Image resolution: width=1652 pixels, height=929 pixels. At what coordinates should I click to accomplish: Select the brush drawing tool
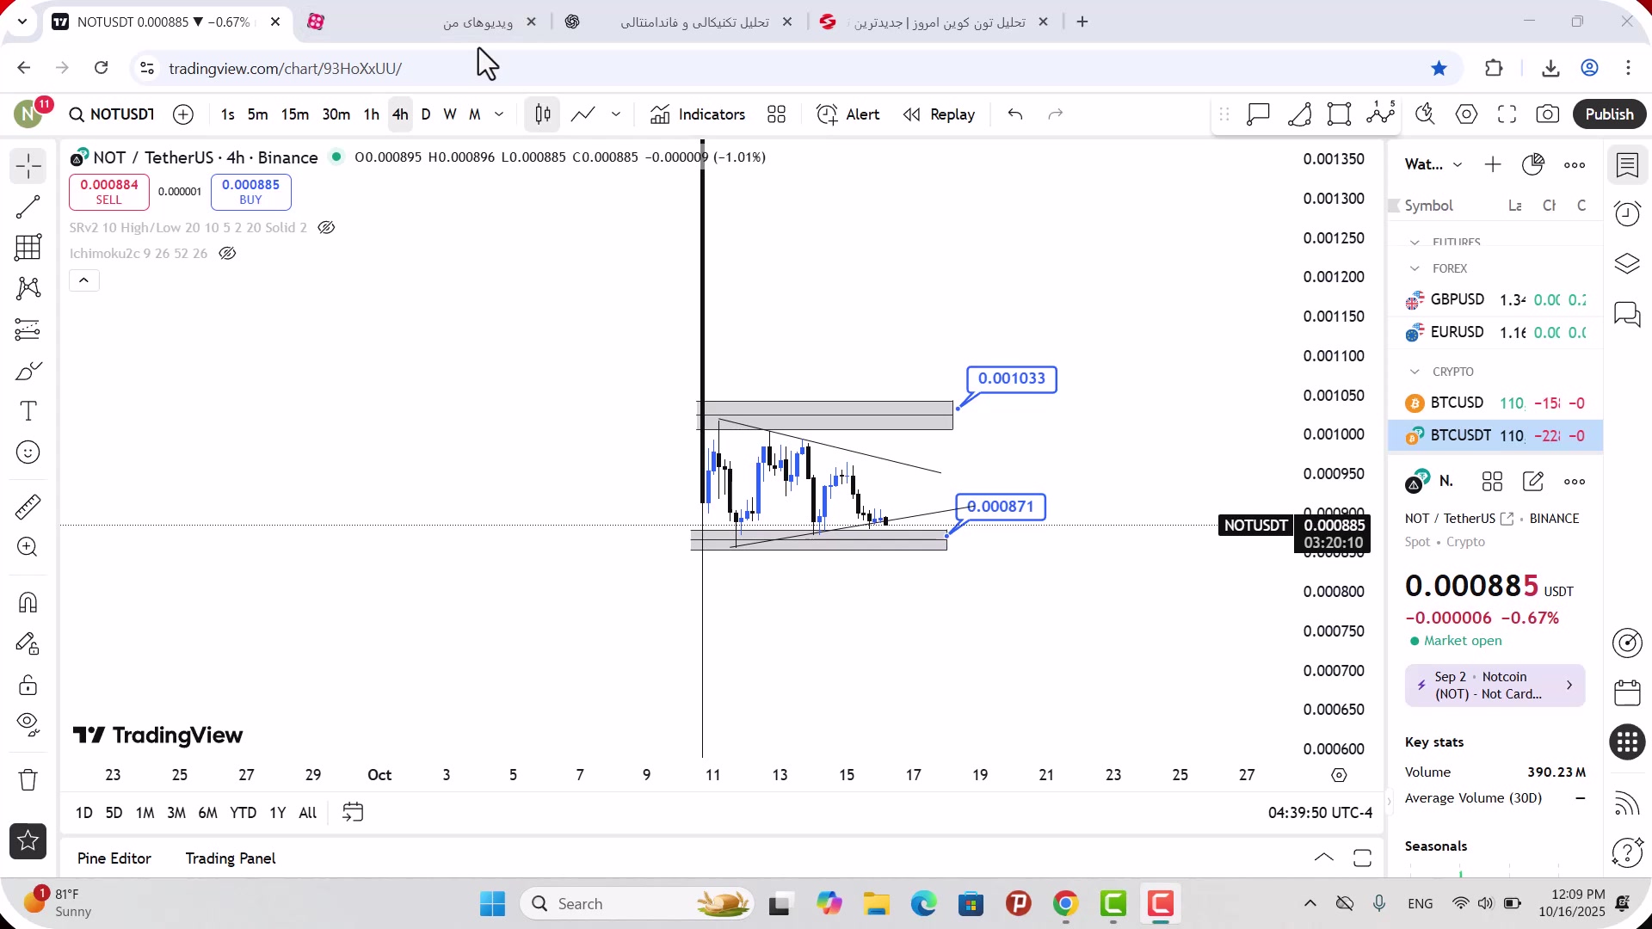28,371
